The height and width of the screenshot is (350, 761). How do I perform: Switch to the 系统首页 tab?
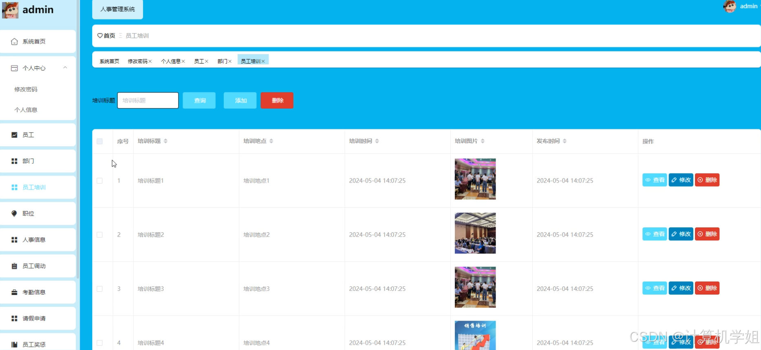point(109,61)
